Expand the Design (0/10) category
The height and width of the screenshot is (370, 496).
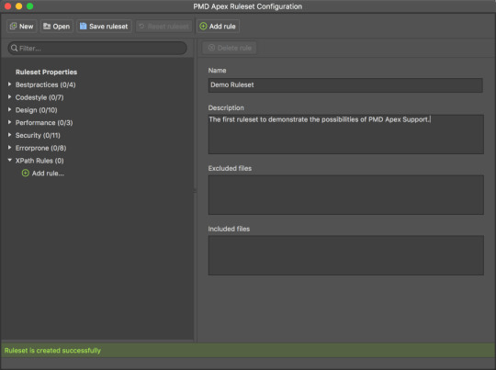9,110
